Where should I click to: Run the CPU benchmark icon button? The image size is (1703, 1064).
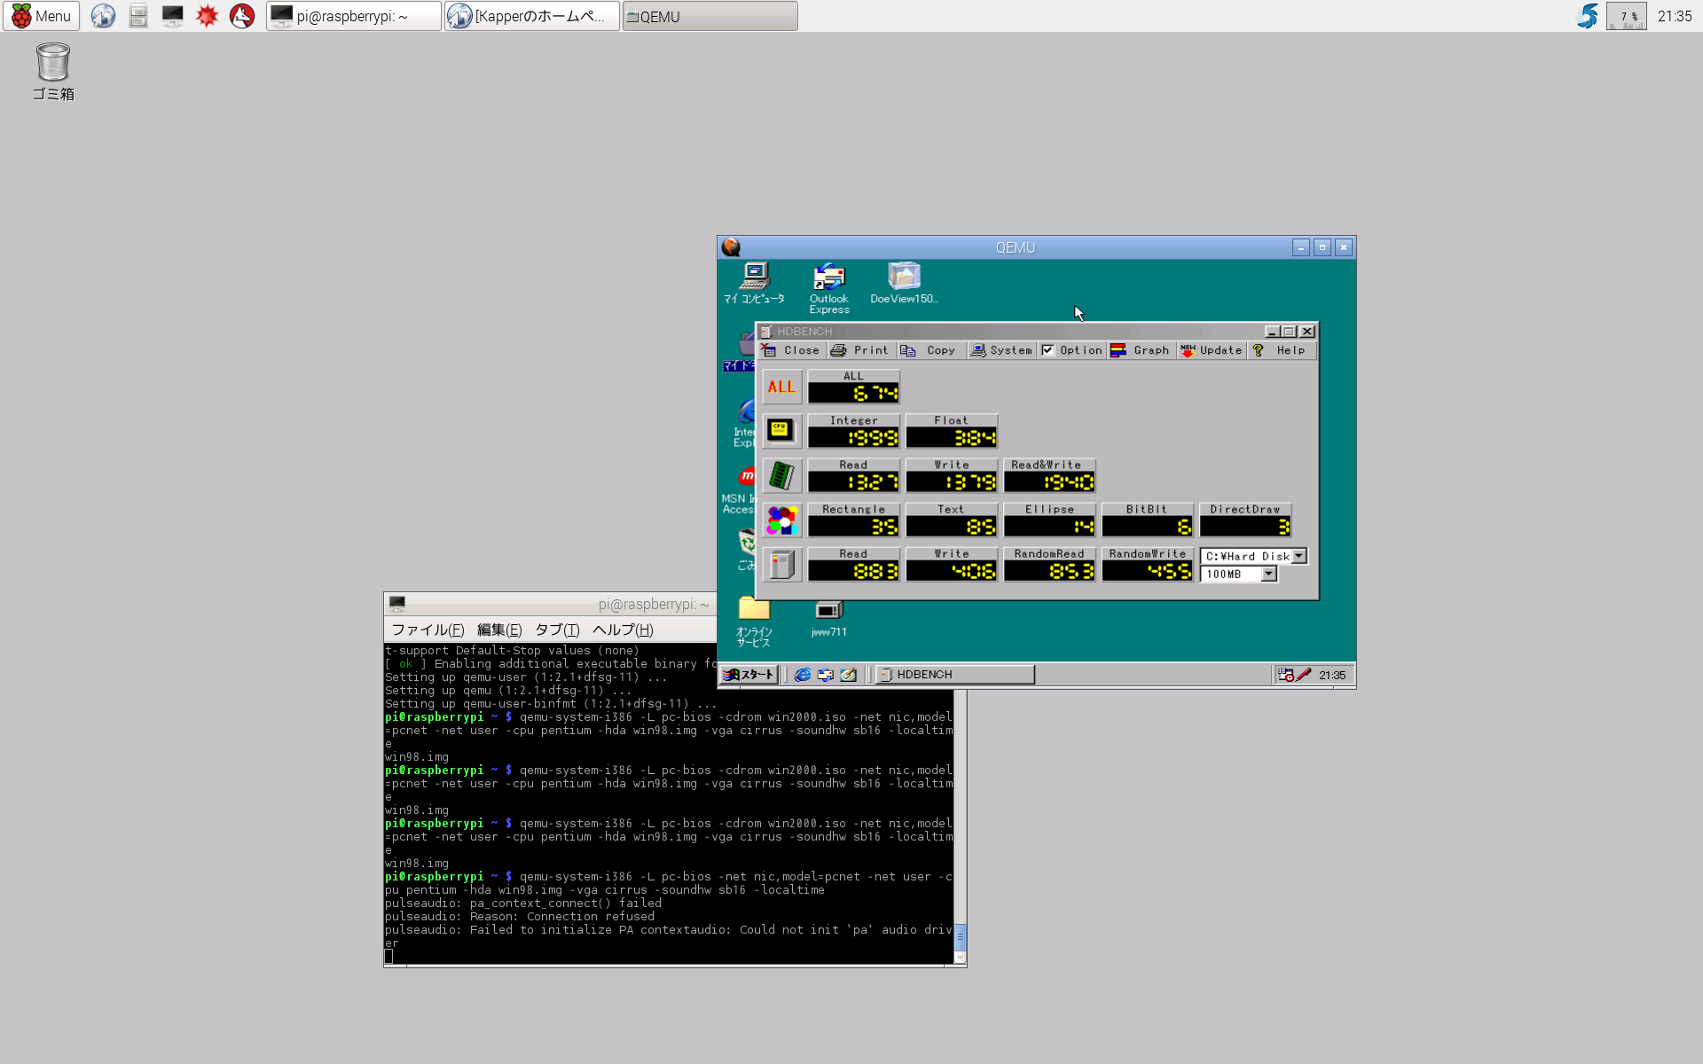pyautogui.click(x=781, y=431)
